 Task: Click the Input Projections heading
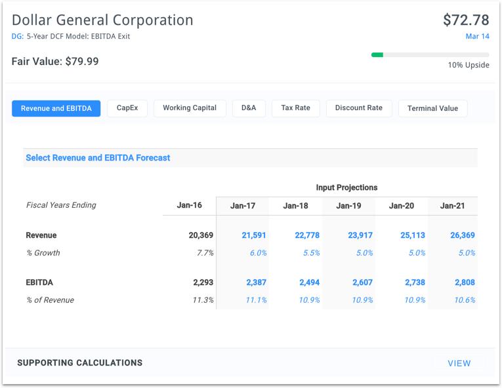pyautogui.click(x=346, y=187)
